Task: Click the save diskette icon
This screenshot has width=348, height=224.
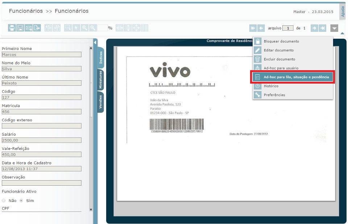Action: click(20, 28)
